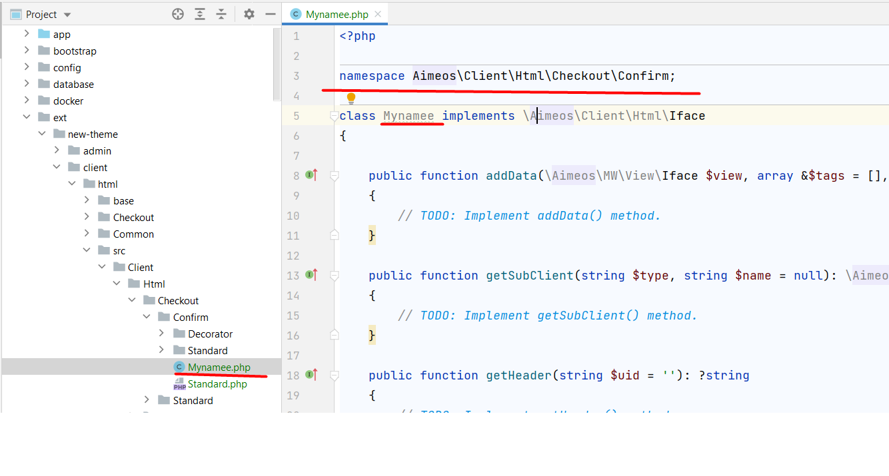Fold the getHeader function at line 18
This screenshot has width=889, height=476.
[335, 375]
